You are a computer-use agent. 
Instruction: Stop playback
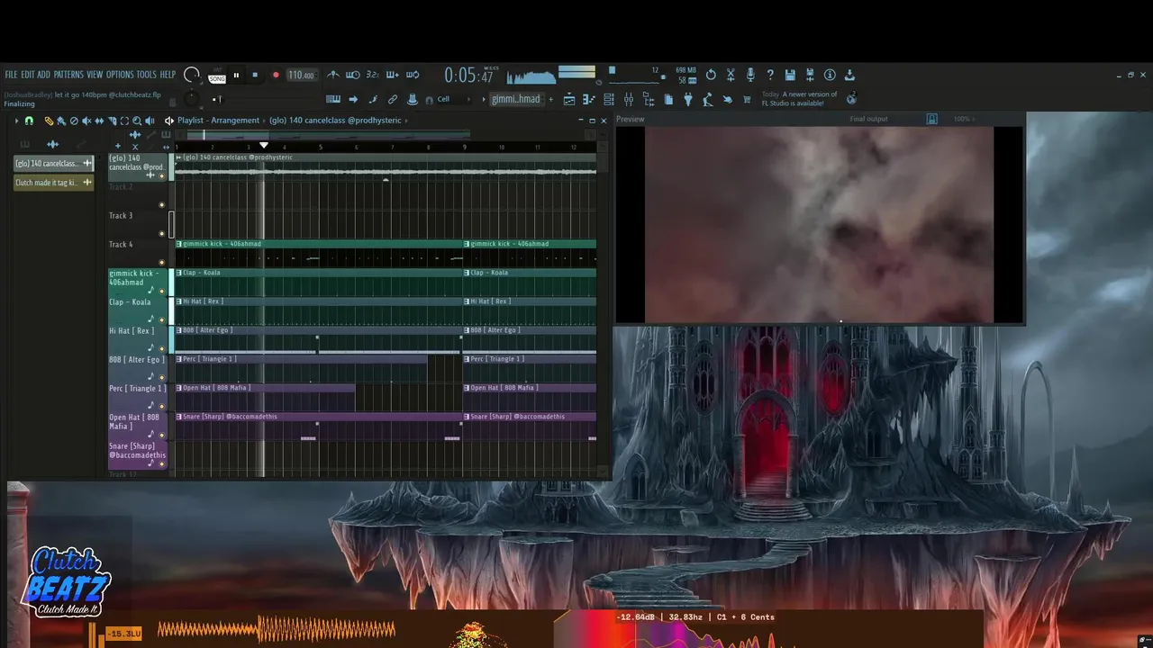pos(255,76)
